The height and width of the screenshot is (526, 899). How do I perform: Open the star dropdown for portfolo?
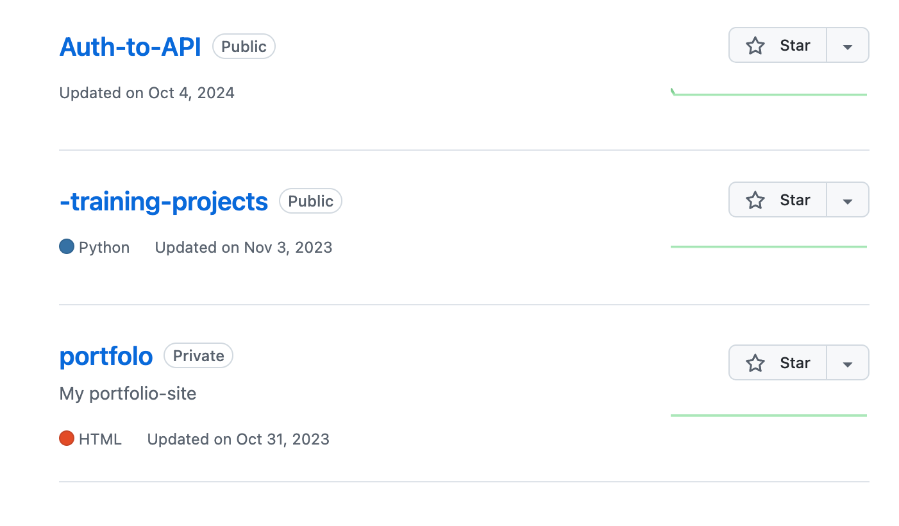tap(847, 362)
